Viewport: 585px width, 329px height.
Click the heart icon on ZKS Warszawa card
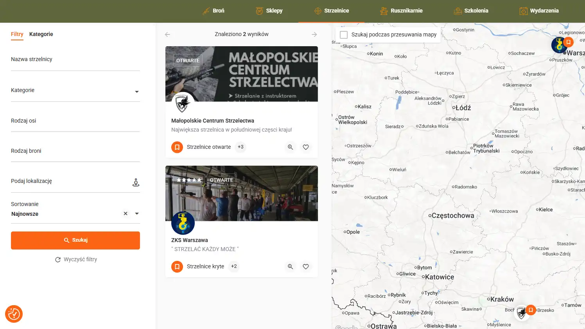click(306, 267)
